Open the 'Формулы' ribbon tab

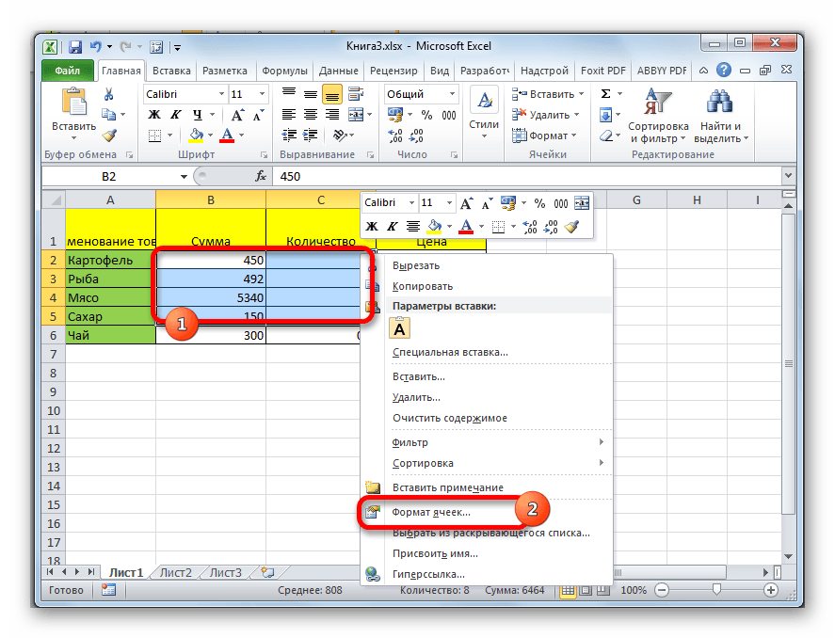[x=284, y=71]
